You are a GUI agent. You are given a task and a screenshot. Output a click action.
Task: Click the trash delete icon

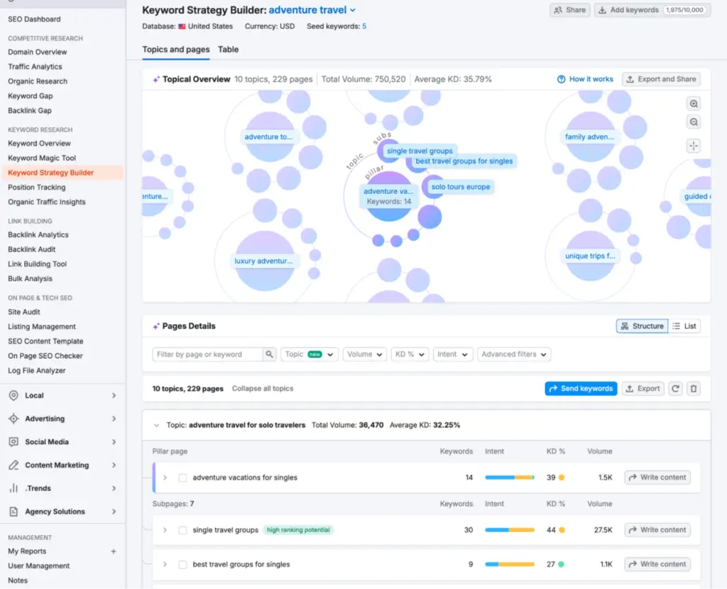click(694, 389)
